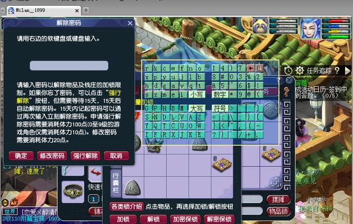Click the 加密保锁 button
The width and height of the screenshot is (353, 224).
point(186,219)
